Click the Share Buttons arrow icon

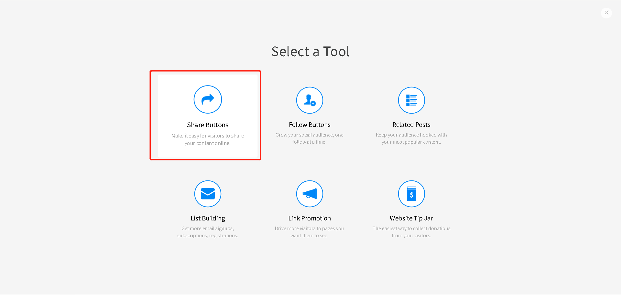[208, 99]
